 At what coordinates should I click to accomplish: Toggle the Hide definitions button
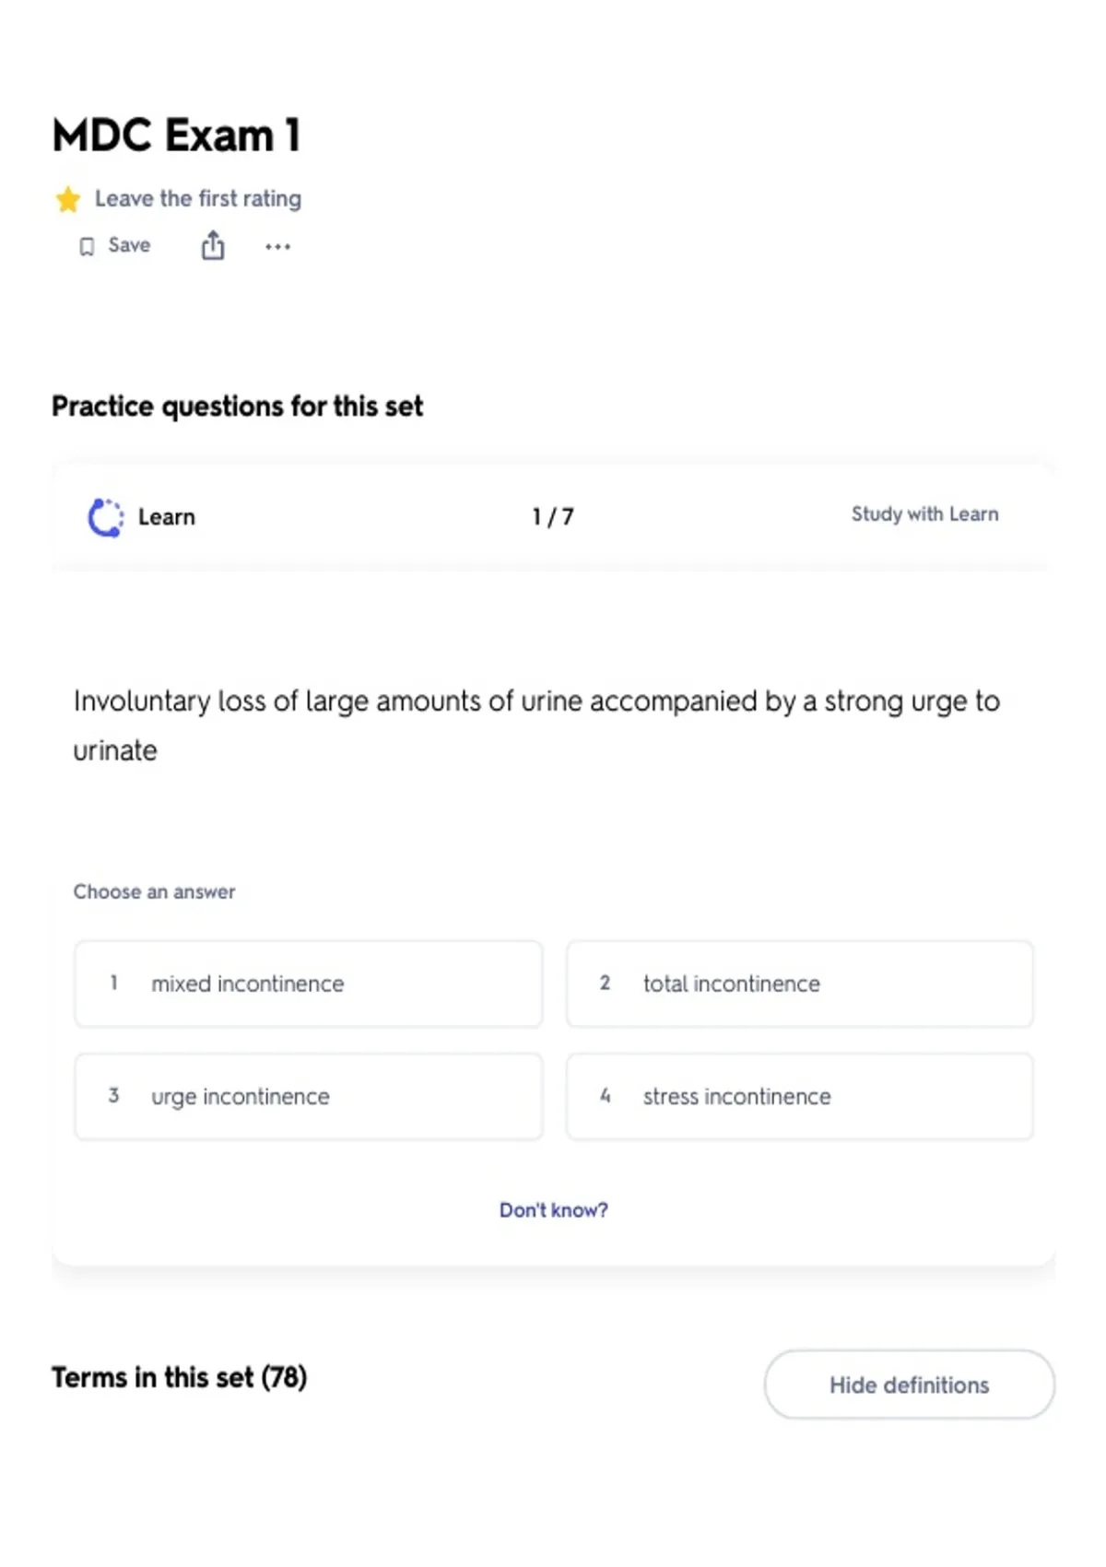click(x=909, y=1384)
